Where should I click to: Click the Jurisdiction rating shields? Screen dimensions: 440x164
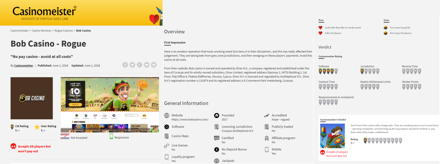[x=370, y=71]
